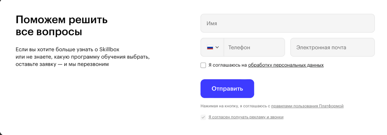Click into the Телефон field
Image resolution: width=387 pixels, height=135 pixels.
(x=254, y=47)
